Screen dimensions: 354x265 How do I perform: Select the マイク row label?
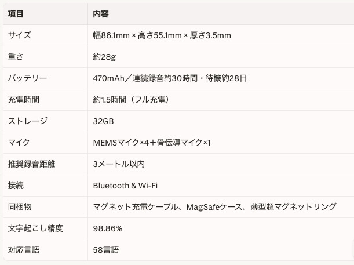19,143
